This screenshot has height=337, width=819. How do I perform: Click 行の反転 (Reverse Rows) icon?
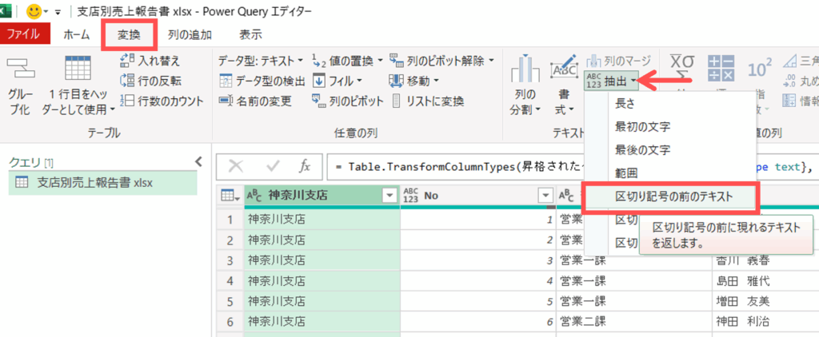click(126, 81)
